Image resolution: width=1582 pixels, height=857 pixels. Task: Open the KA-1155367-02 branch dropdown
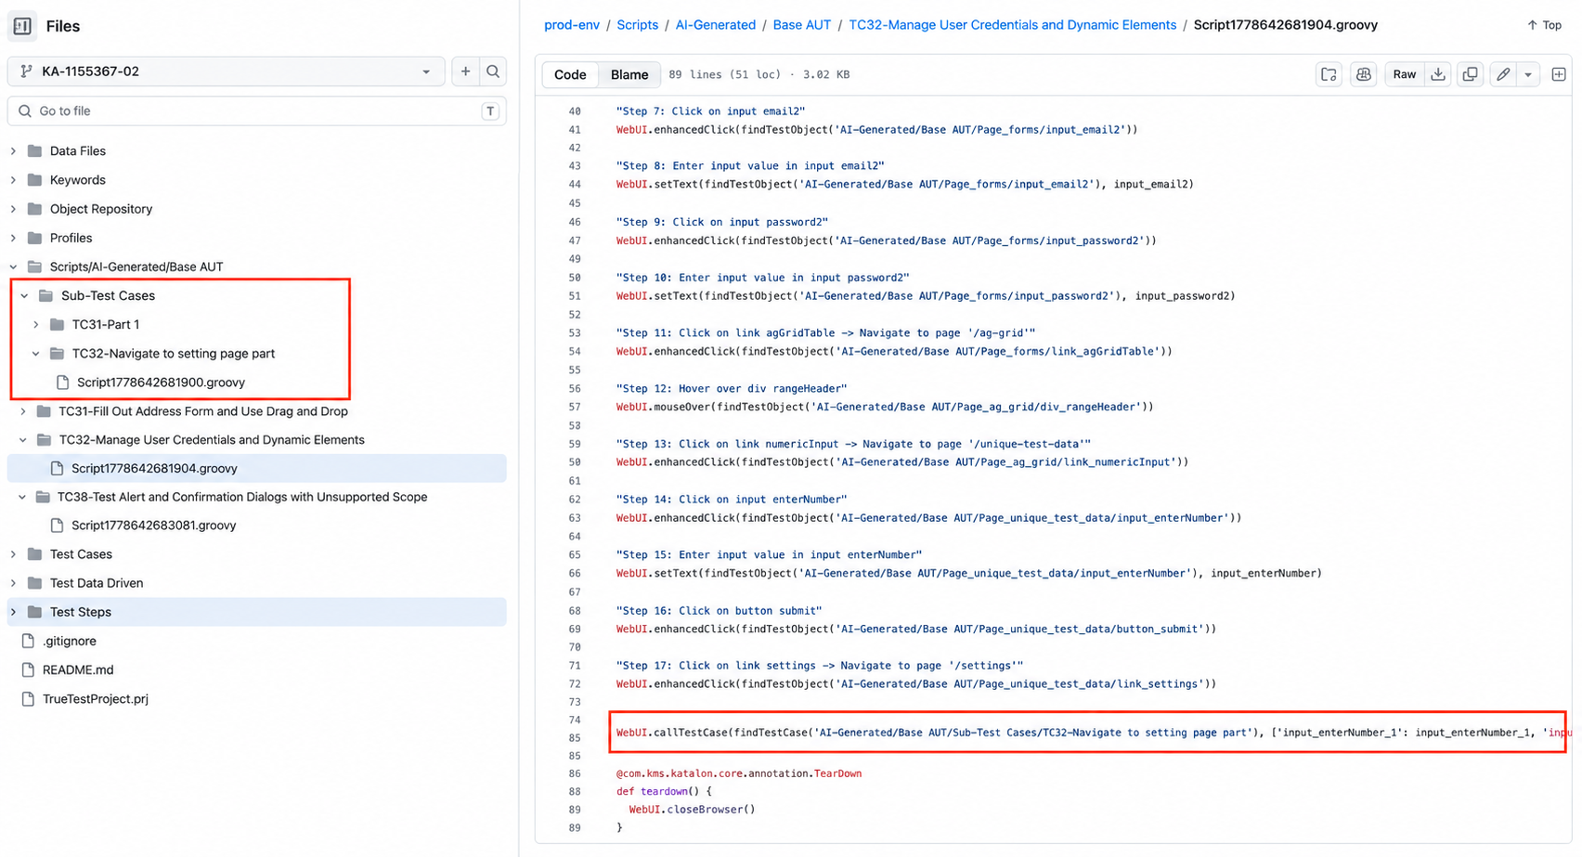click(x=225, y=71)
